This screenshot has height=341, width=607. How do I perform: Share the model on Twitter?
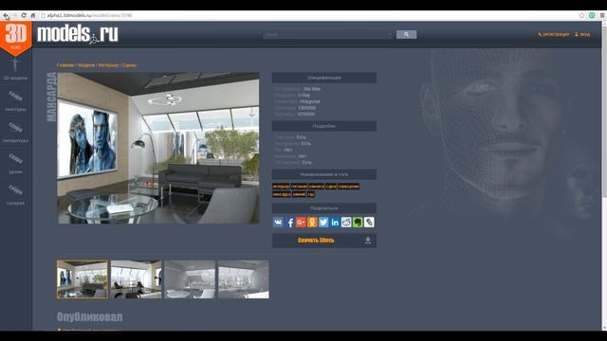323,222
